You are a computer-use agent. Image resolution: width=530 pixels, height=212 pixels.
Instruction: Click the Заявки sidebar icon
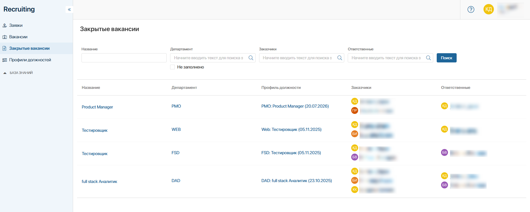(5, 25)
